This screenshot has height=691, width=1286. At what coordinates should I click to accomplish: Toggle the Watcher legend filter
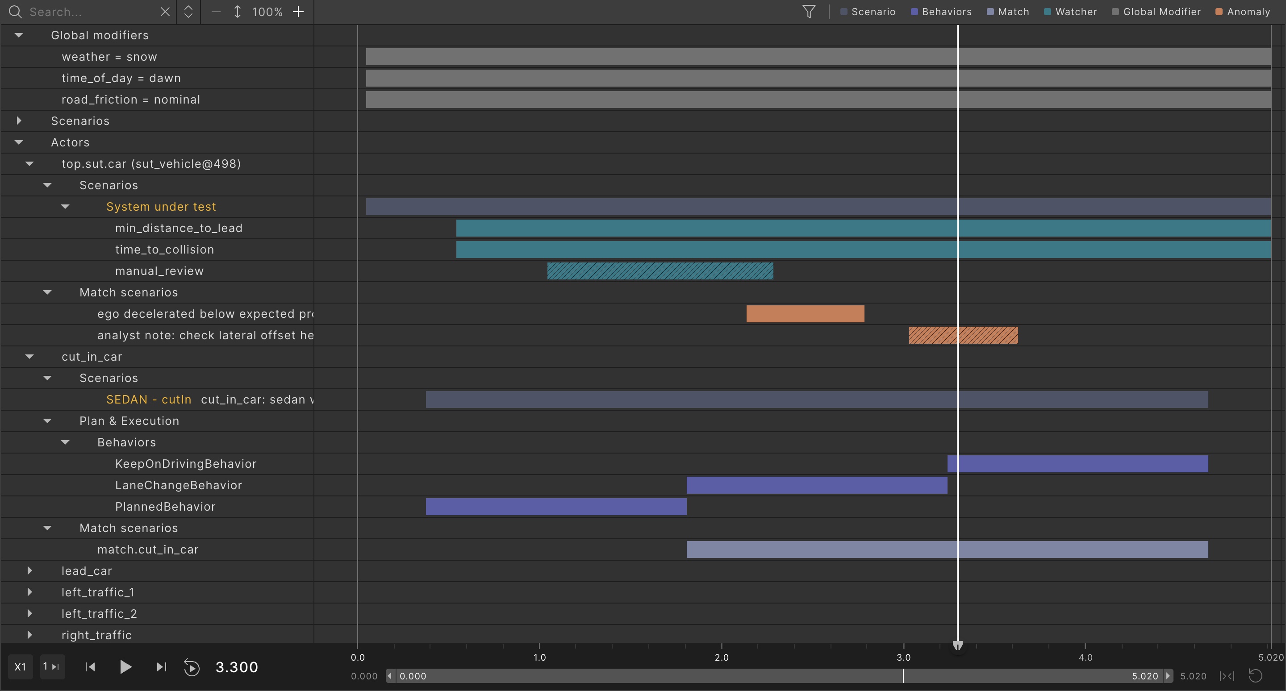tap(1070, 12)
